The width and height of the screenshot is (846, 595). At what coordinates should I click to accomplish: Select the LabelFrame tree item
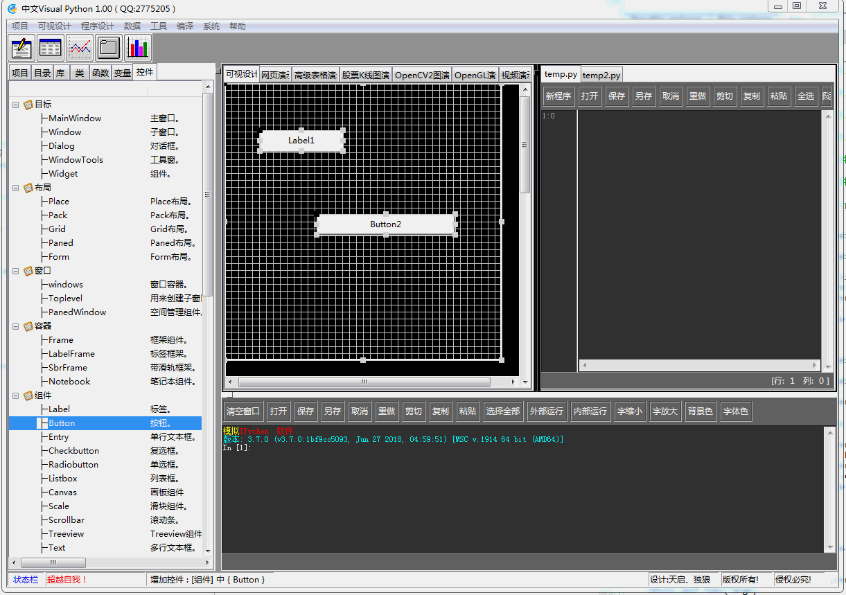click(x=71, y=354)
